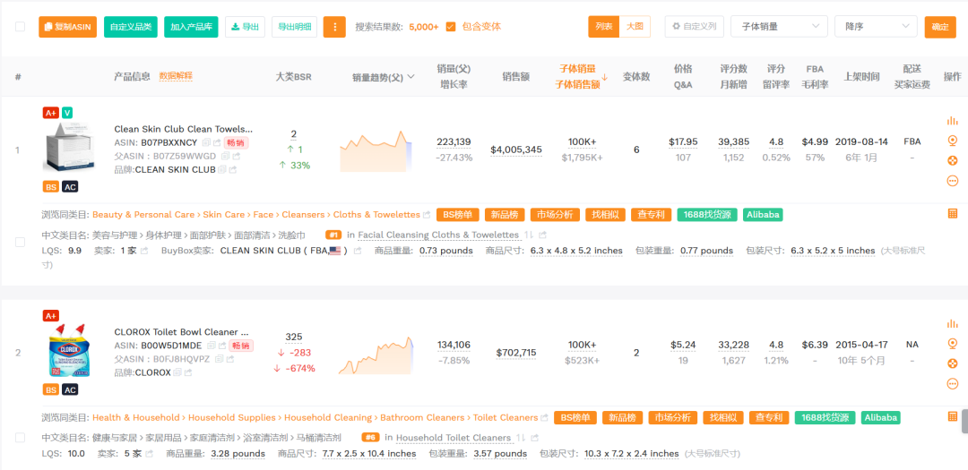
Task: Open calculator icon in Clean Skin Club row
Action: (x=952, y=213)
